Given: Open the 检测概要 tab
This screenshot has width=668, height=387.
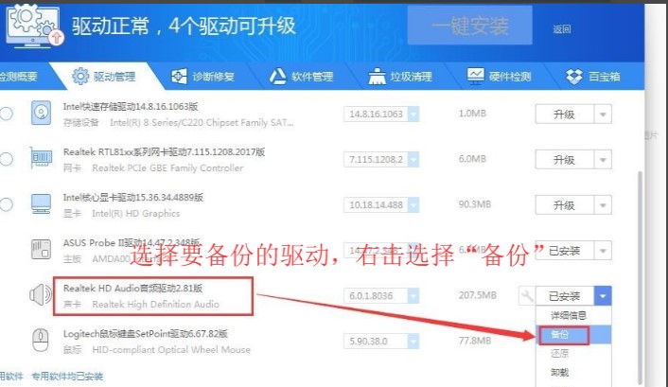Looking at the screenshot, I should [x=19, y=77].
